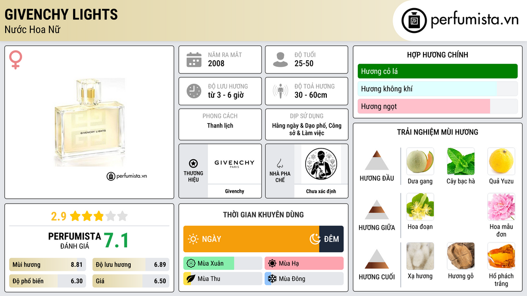The height and width of the screenshot is (296, 527).
Task: Click the Hợp hương chính heading
Action: (437, 54)
